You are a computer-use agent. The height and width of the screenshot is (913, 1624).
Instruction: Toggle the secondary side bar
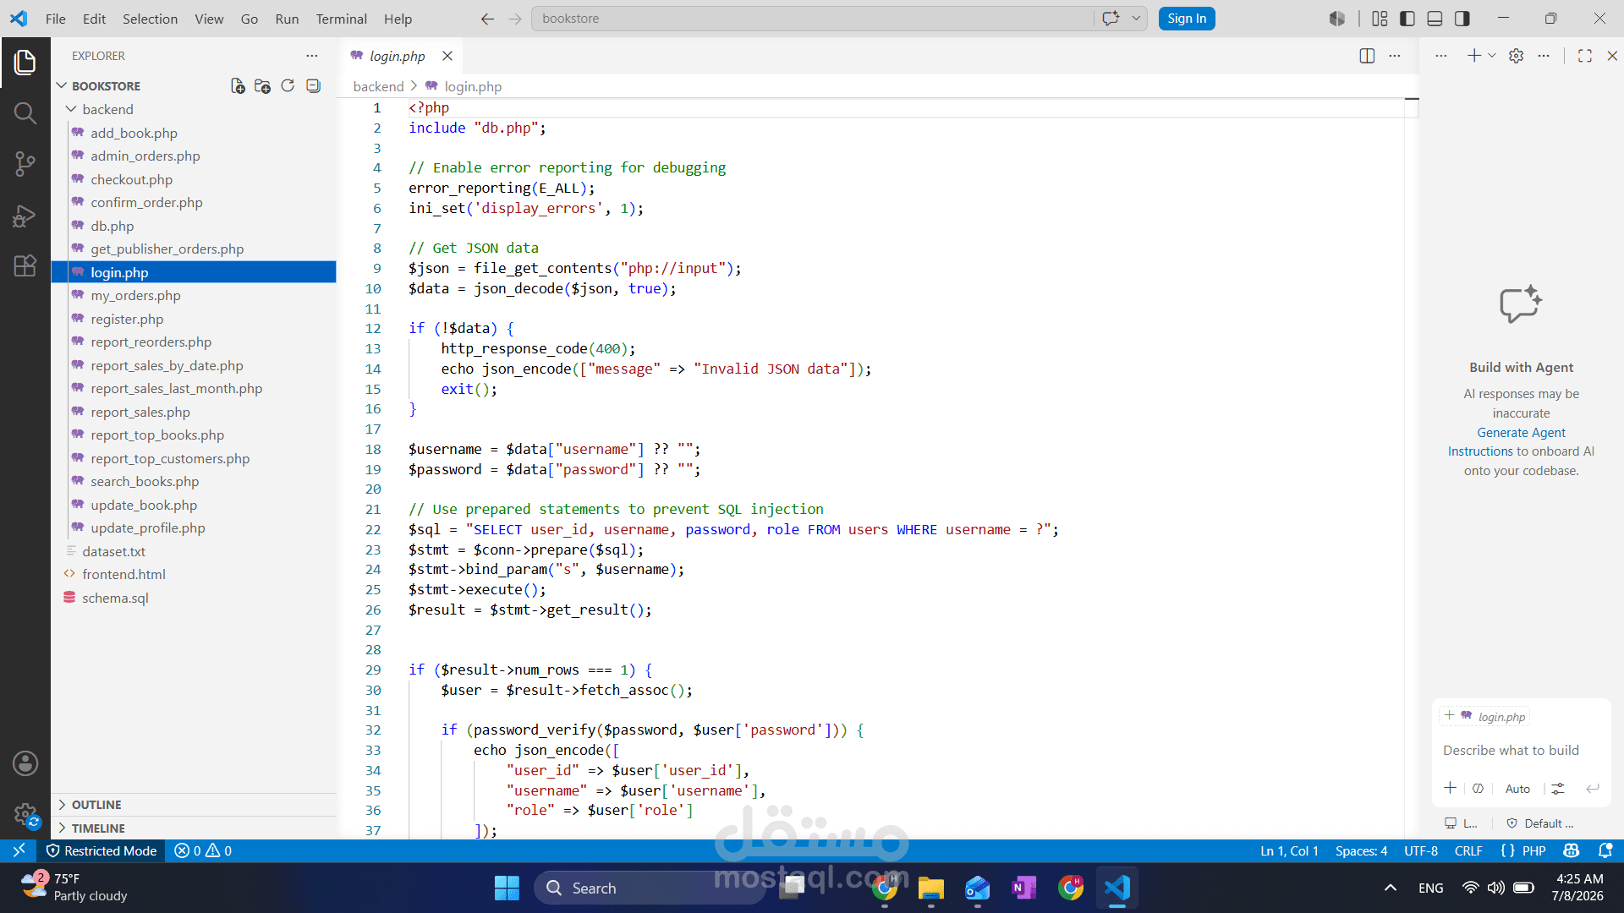pyautogui.click(x=1462, y=19)
